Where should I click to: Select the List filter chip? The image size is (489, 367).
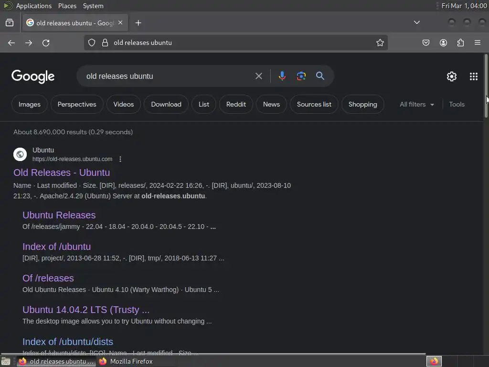coord(203,105)
